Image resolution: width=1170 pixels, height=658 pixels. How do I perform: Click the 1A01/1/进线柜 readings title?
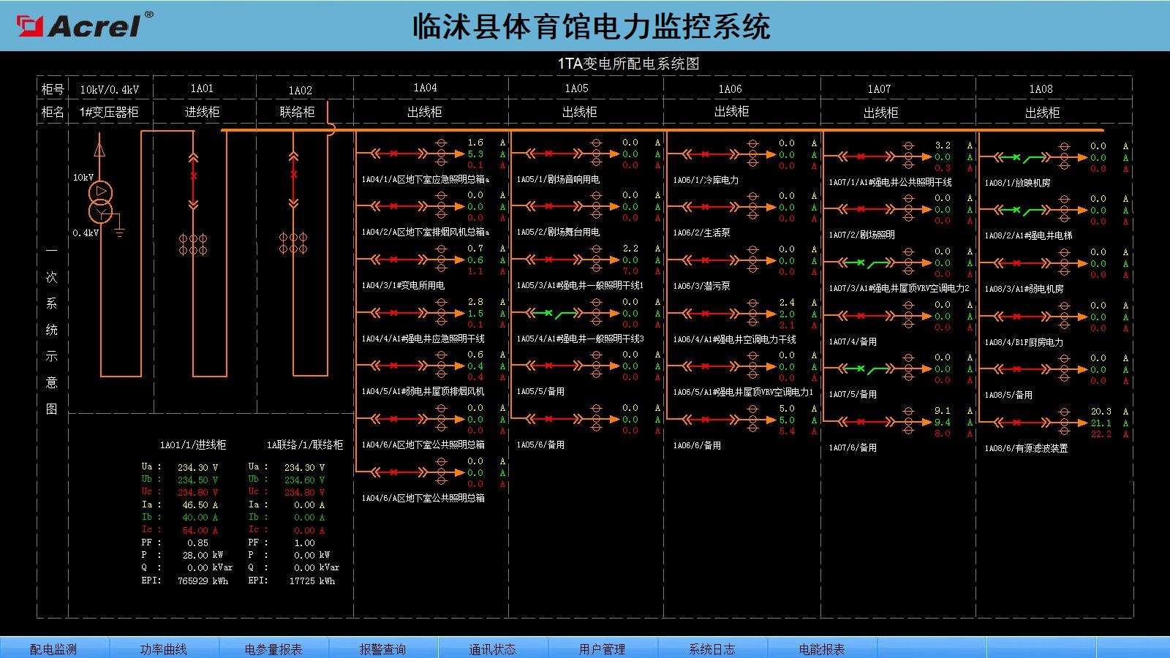point(193,445)
